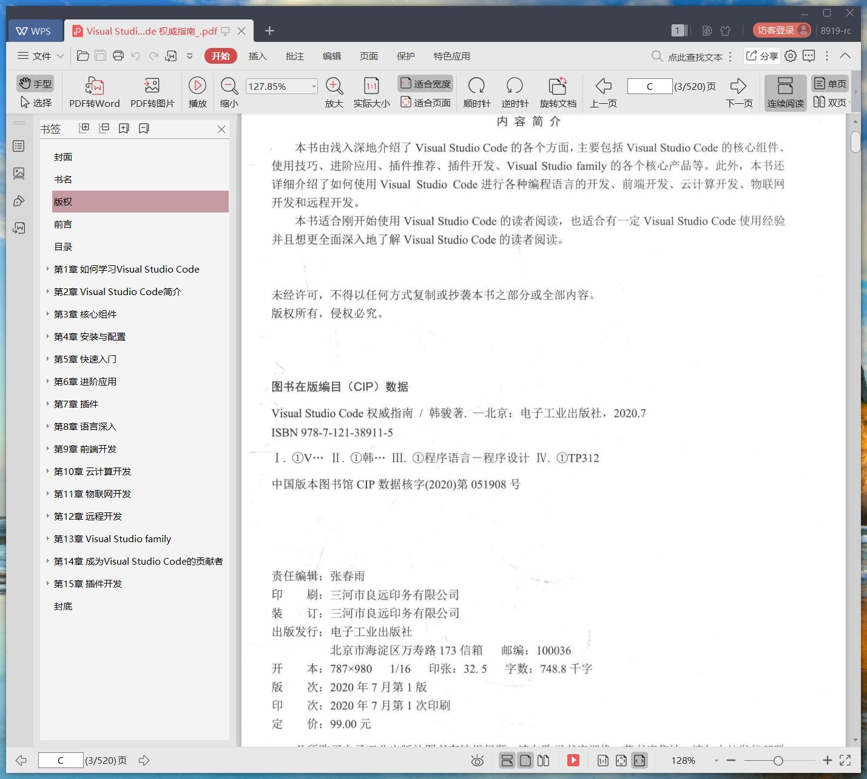Click the undo arrow in quick toolbar
This screenshot has height=779, width=867.
(x=135, y=56)
